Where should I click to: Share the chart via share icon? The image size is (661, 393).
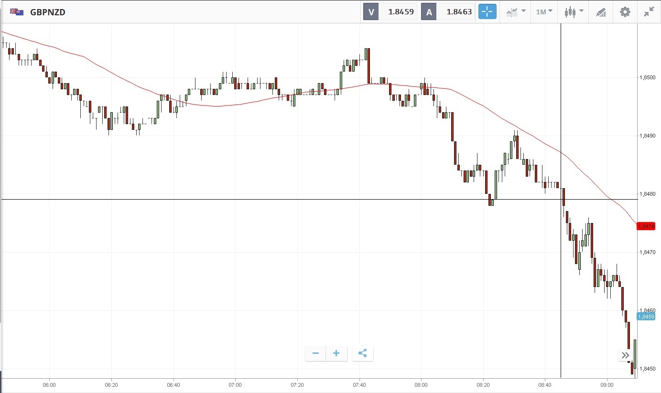pos(363,353)
